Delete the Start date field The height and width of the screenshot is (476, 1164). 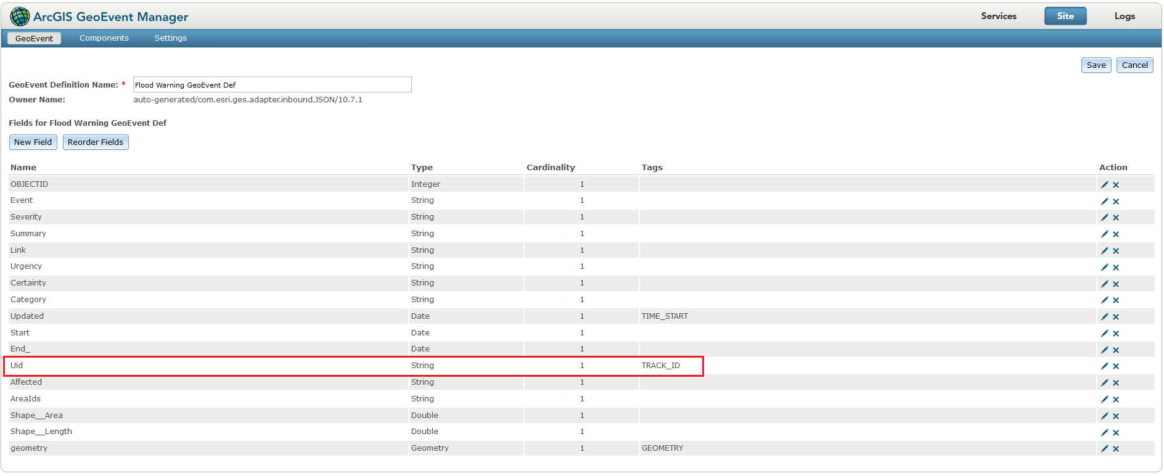coord(1116,334)
